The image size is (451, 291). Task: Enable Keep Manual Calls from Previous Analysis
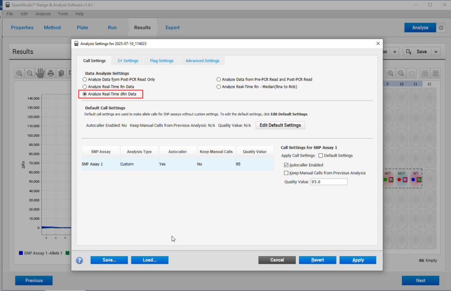point(286,173)
